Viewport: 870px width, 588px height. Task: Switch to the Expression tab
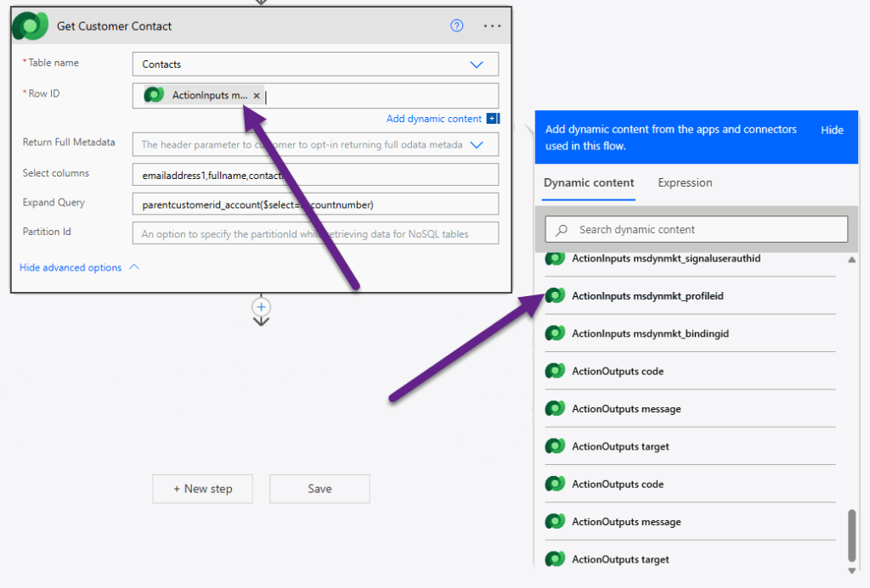[685, 182]
